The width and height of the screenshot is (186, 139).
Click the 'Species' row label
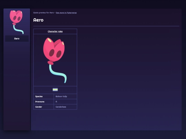click(x=39, y=96)
